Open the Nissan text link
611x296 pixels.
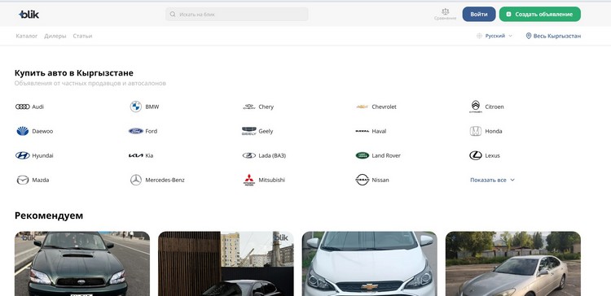(x=380, y=180)
